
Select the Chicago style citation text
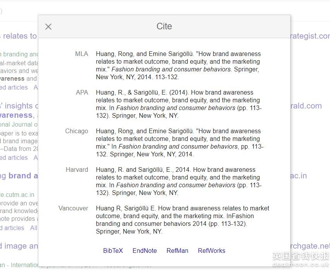pyautogui.click(x=178, y=142)
